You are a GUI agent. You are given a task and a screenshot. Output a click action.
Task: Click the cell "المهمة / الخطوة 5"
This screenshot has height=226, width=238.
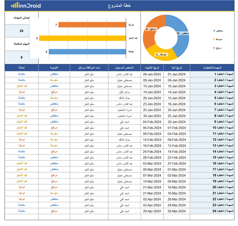click(x=212, y=98)
